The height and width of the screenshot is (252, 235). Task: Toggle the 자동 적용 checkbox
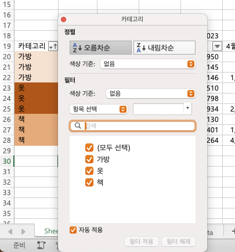pos(73,230)
